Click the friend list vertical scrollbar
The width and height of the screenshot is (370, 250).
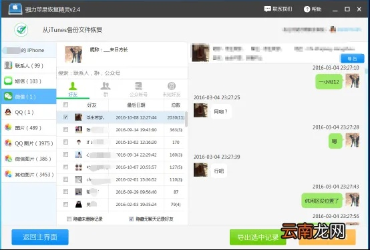click(x=186, y=119)
